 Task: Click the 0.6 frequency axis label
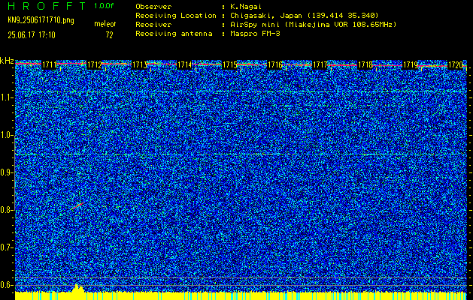(x=6, y=285)
